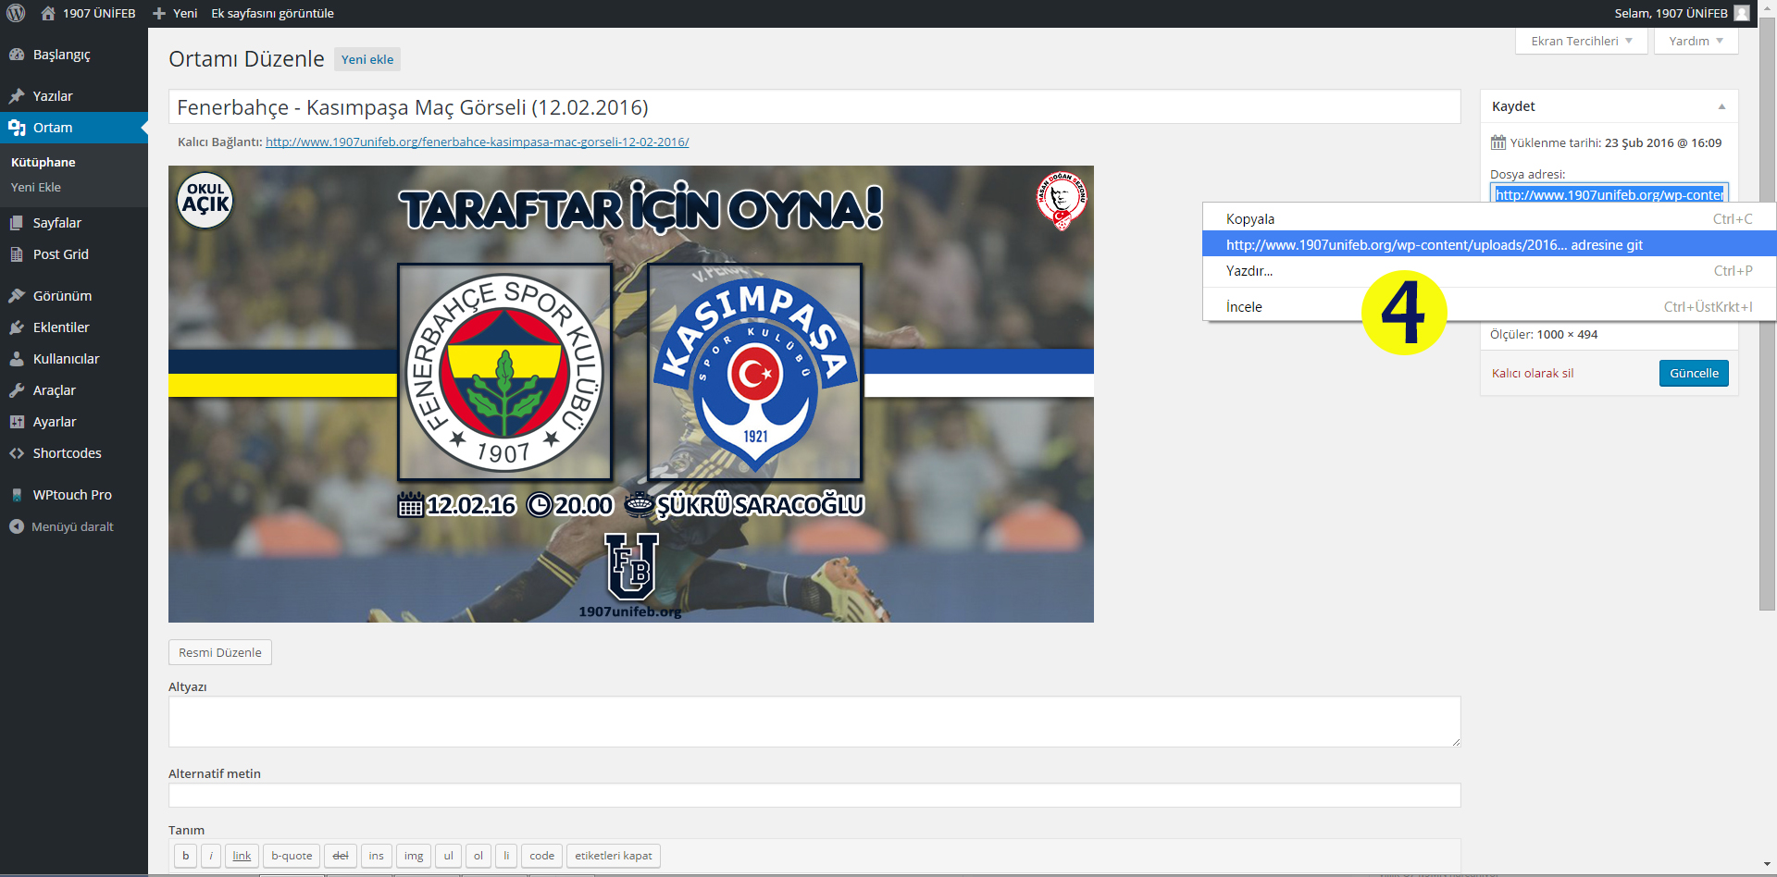Collapse the Kaydet panel arrow
The width and height of the screenshot is (1777, 877).
1721,106
